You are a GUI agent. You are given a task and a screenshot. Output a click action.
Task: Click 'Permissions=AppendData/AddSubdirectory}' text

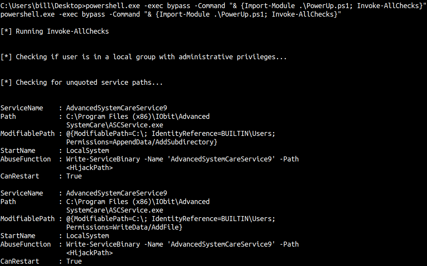(141, 142)
